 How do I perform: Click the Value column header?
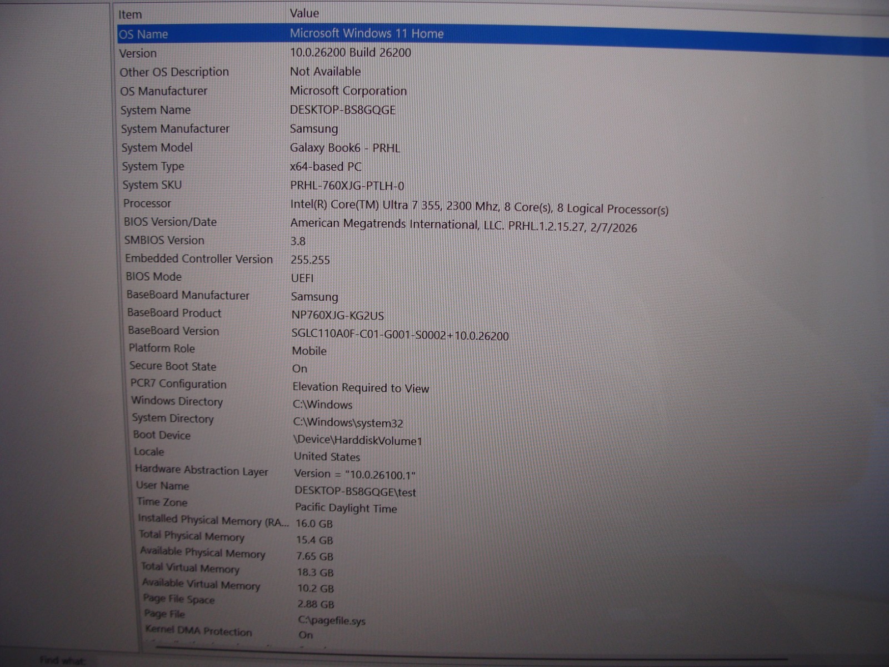304,13
